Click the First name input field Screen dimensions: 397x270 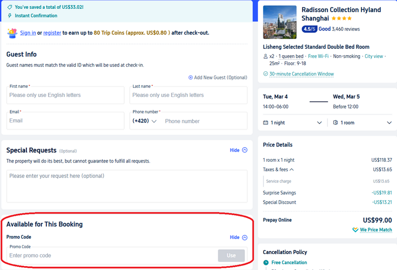(x=65, y=95)
